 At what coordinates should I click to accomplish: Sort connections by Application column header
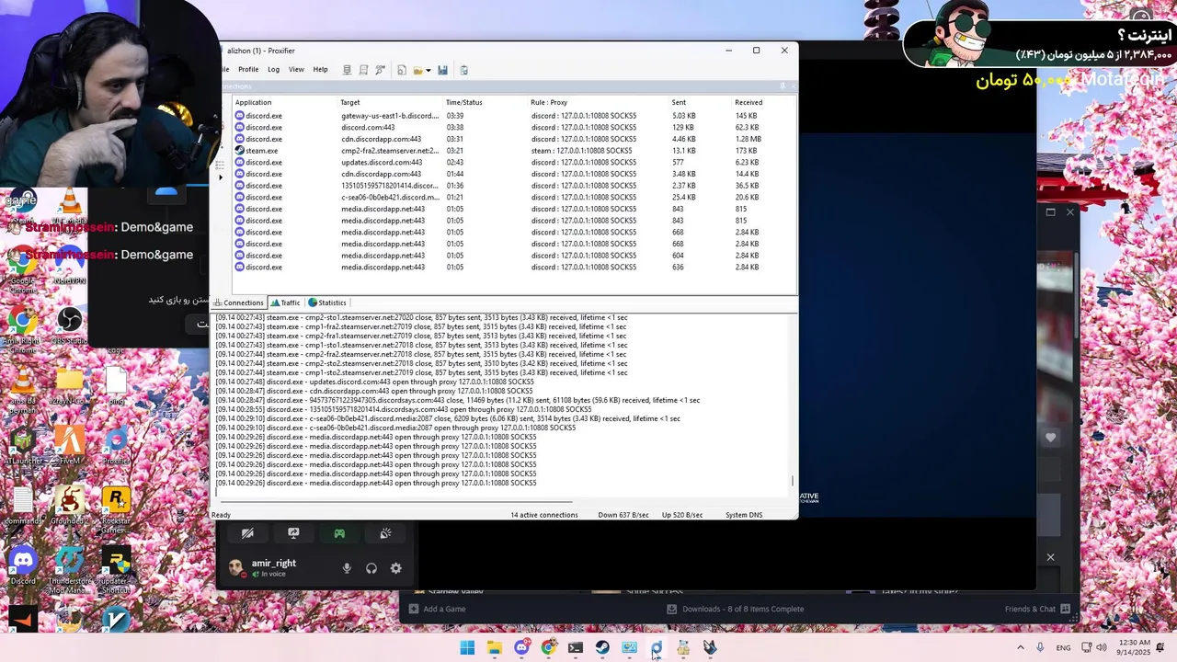point(253,102)
